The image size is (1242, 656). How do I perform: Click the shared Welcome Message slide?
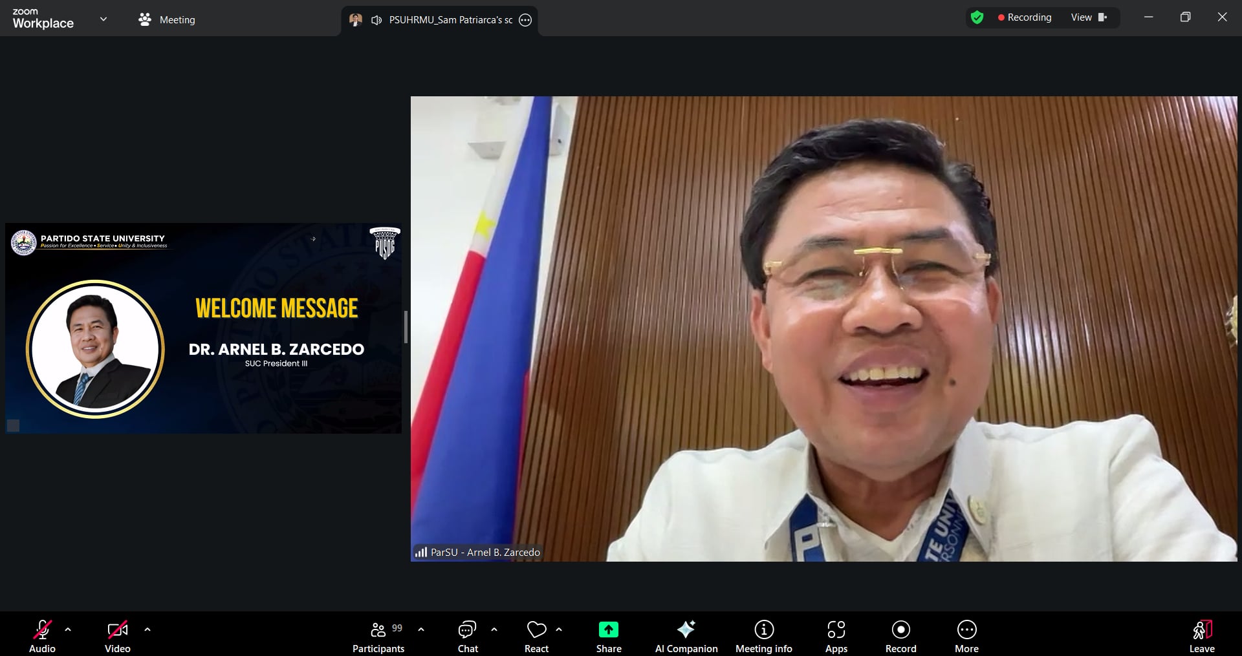[x=203, y=328]
